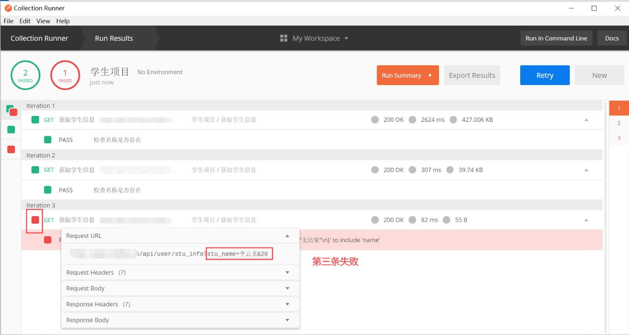Open the View menu
Image resolution: width=629 pixels, height=335 pixels.
(x=43, y=21)
